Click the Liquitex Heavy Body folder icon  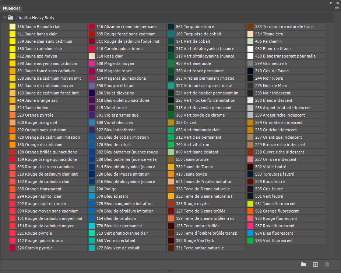pyautogui.click(x=11, y=17)
